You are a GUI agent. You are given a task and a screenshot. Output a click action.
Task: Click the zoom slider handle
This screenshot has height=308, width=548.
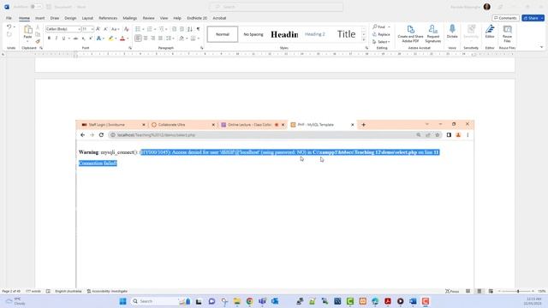coord(518,291)
